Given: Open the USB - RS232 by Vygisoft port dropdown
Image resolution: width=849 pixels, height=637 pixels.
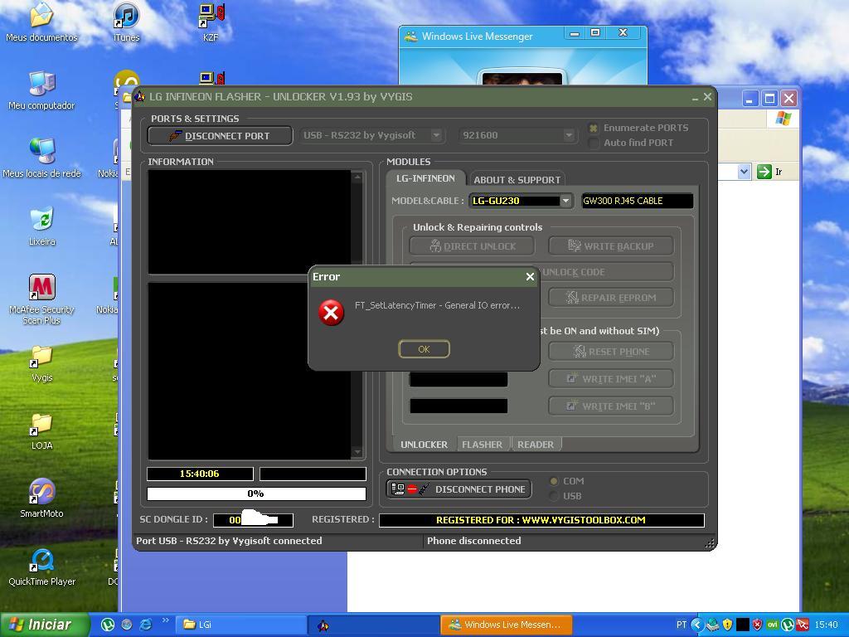Looking at the screenshot, I should [436, 135].
